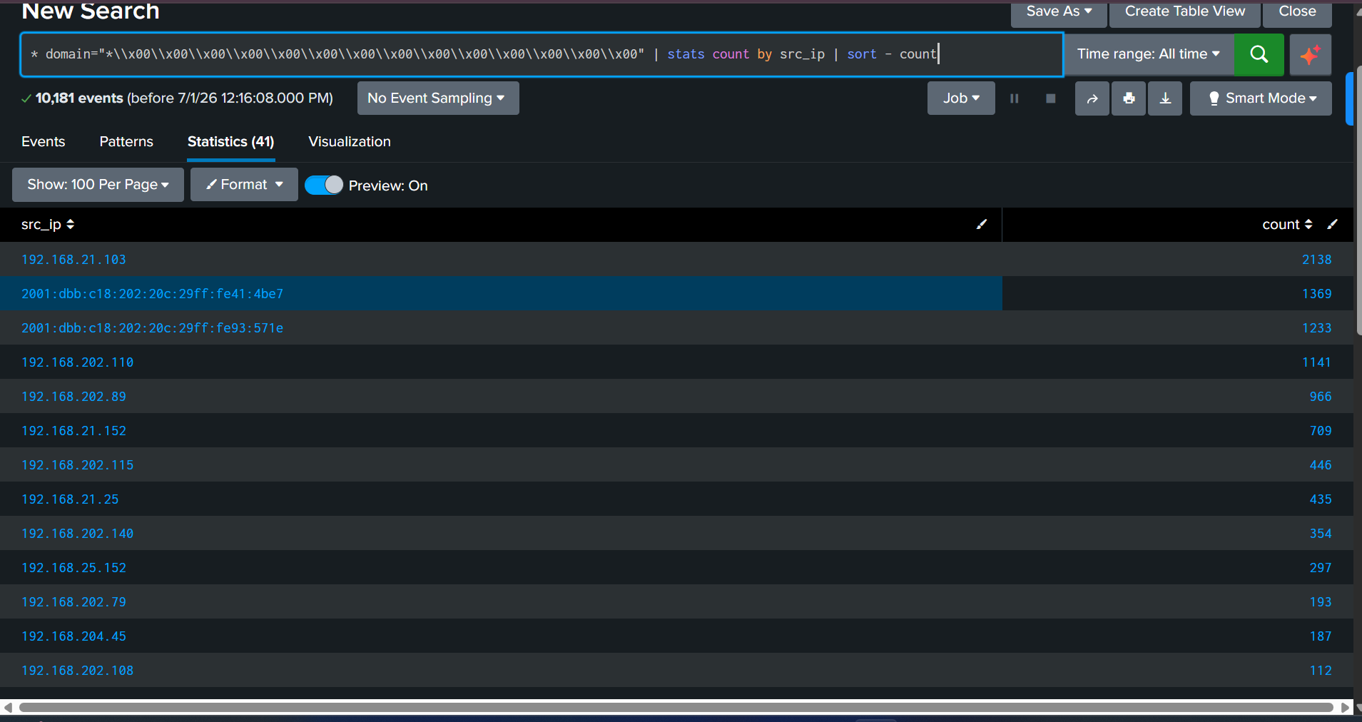Turn off the Preview toggle
This screenshot has width=1362, height=722.
click(324, 185)
